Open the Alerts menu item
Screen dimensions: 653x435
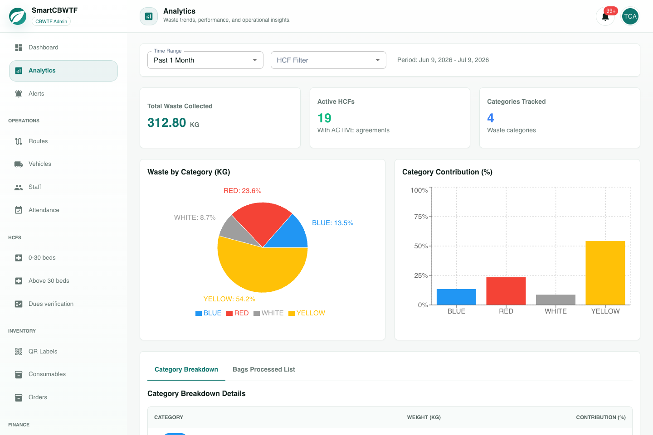point(63,94)
